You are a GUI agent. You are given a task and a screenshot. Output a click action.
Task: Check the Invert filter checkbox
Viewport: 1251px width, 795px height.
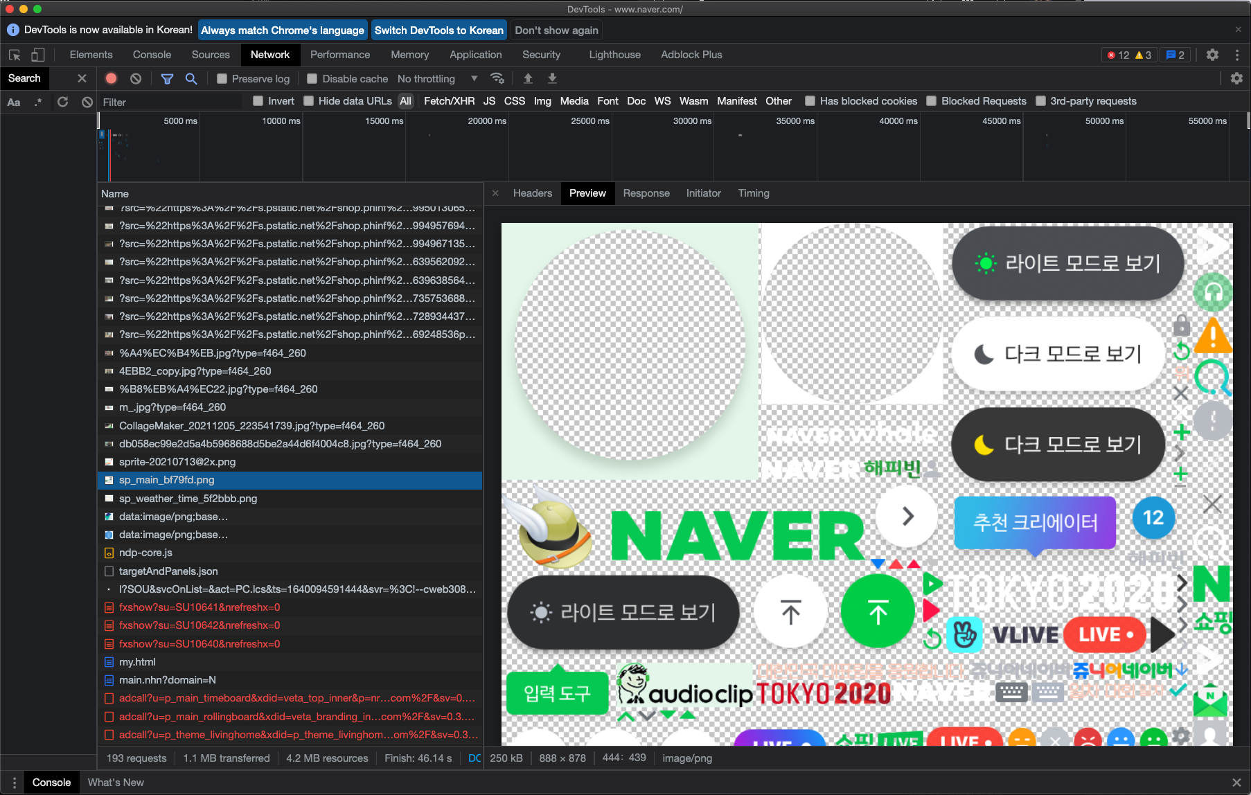(258, 101)
